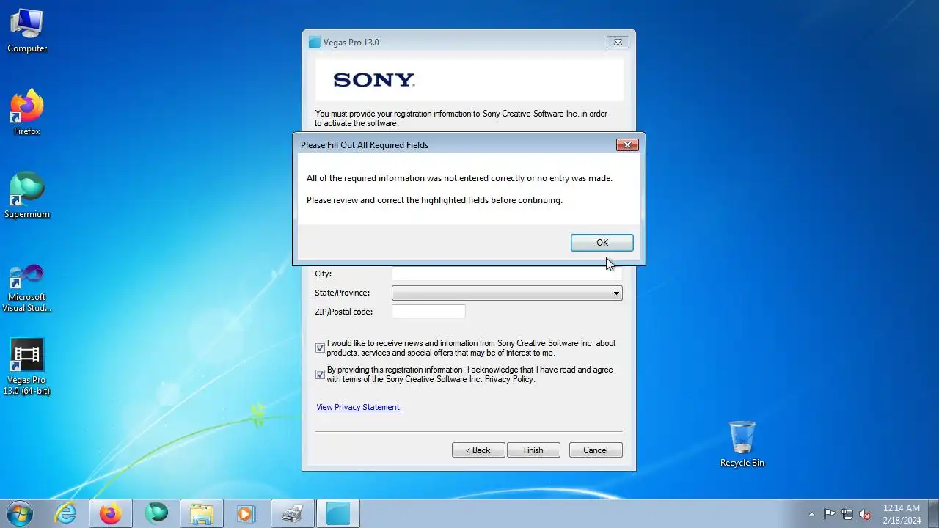This screenshot has width=939, height=528.
Task: Select the Recycle Bin desktop icon
Action: coord(742,444)
